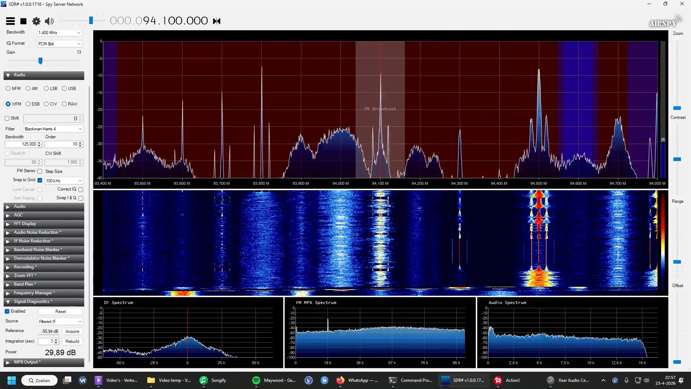Open the Blackman-Harris 4 filter dropdown
The height and width of the screenshot is (389, 691).
tap(54, 129)
